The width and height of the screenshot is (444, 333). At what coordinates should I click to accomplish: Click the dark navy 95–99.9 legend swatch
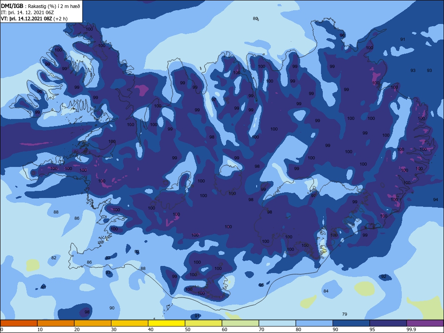388,323
